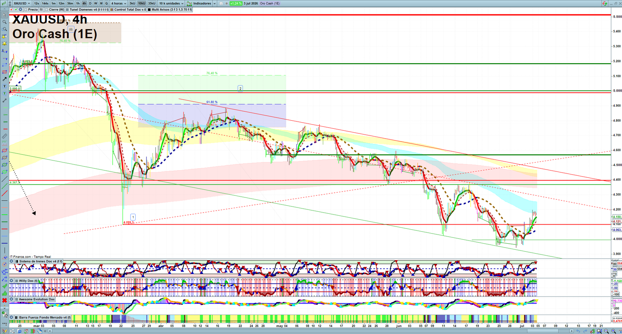Screen dimensions: 622x334
Task: Select the blue rectangle drawing tool
Action: pos(4,65)
